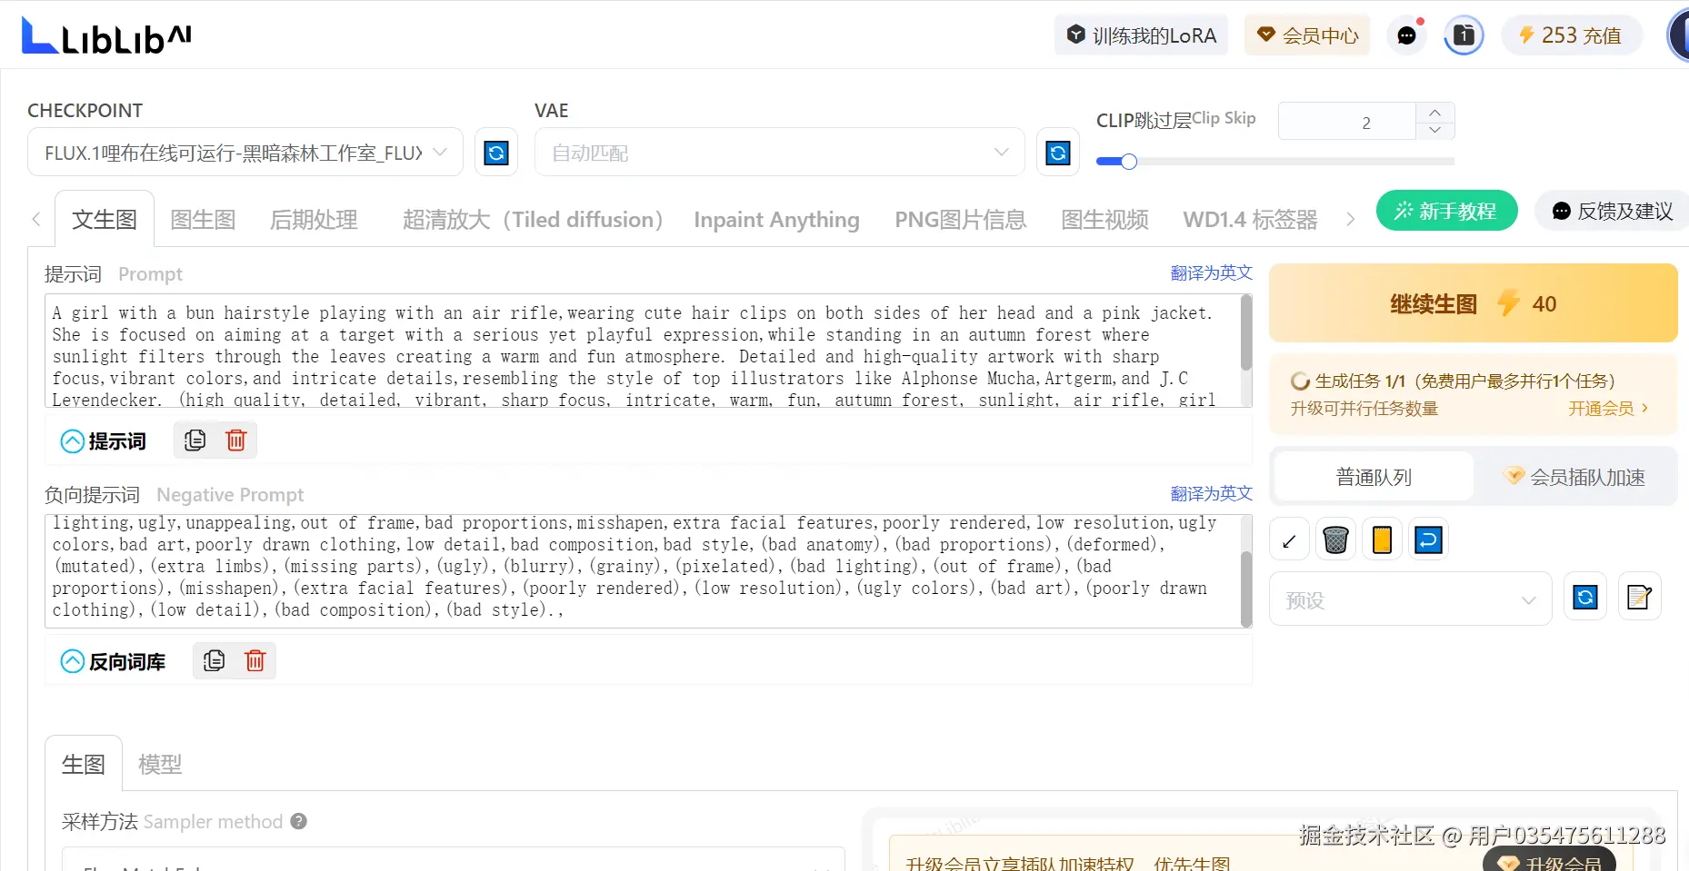Edit presets with the notepad icon
The height and width of the screenshot is (871, 1689).
pyautogui.click(x=1639, y=598)
